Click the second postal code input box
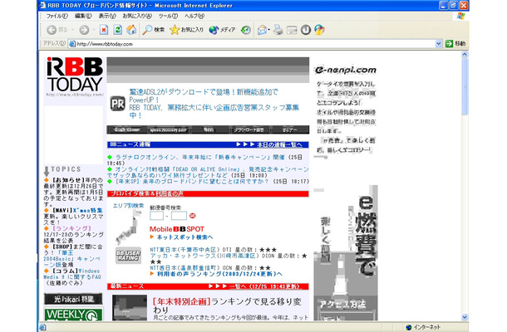 (x=180, y=216)
